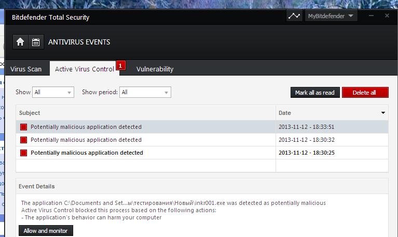Minimize the Bitdefender window
The height and width of the screenshot is (237, 398).
(371, 16)
